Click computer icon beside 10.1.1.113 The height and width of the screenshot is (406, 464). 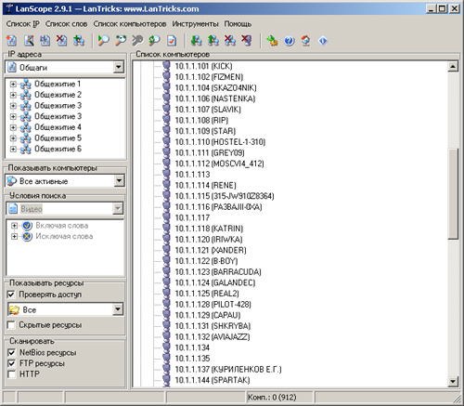point(166,174)
